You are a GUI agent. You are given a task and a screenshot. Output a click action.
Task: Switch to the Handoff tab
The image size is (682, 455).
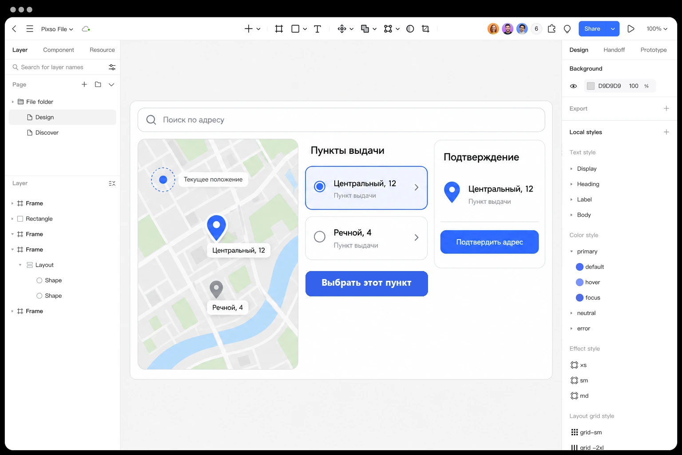614,50
